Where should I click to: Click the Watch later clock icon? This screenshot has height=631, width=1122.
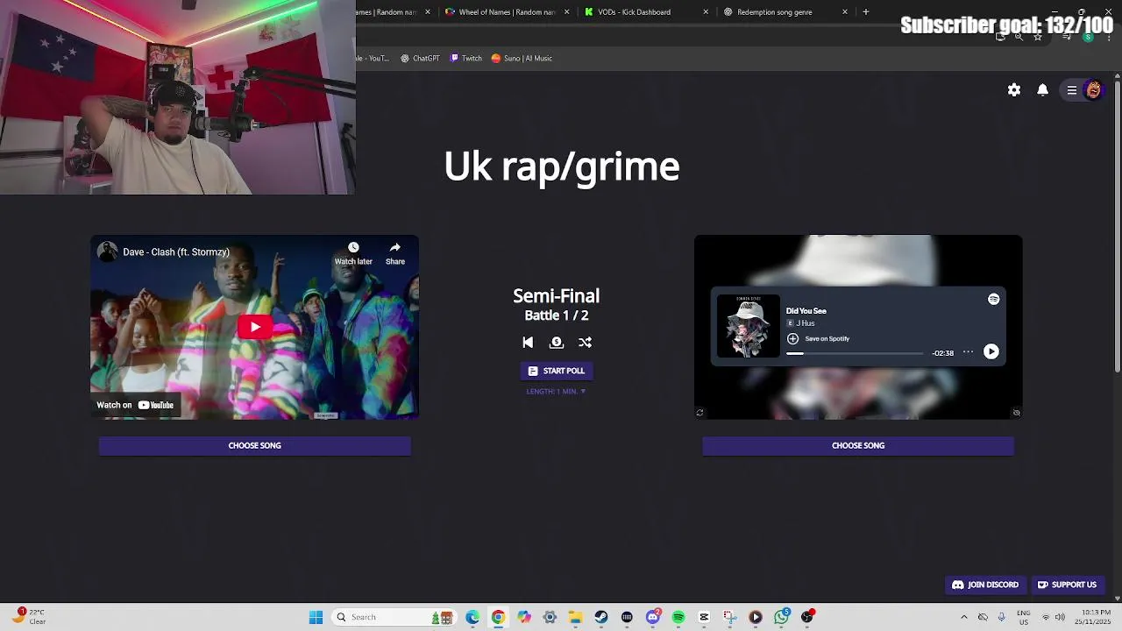pyautogui.click(x=353, y=248)
